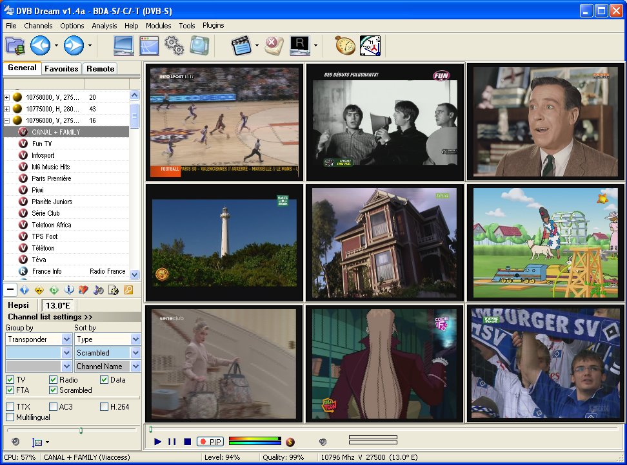Viewport: 627px width, 465px height.
Task: Expand the 10775000 transponder node
Action: [7, 109]
